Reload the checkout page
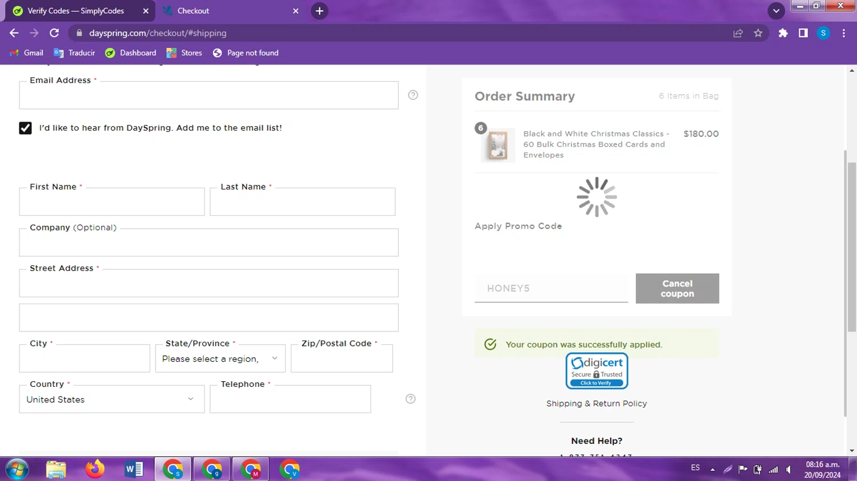Viewport: 857px width, 481px height. point(54,33)
